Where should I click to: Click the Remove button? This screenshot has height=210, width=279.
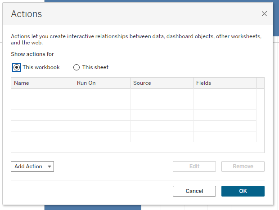point(243,166)
